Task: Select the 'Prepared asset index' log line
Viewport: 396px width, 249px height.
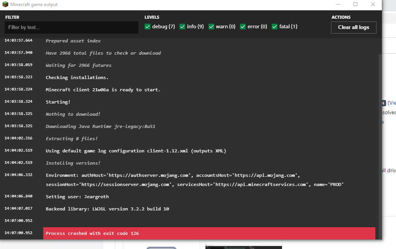Action: [73, 41]
